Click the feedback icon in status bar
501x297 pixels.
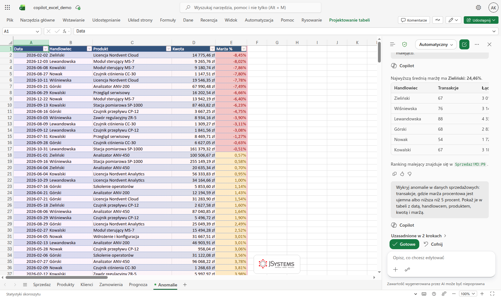pyautogui.click(x=444, y=294)
